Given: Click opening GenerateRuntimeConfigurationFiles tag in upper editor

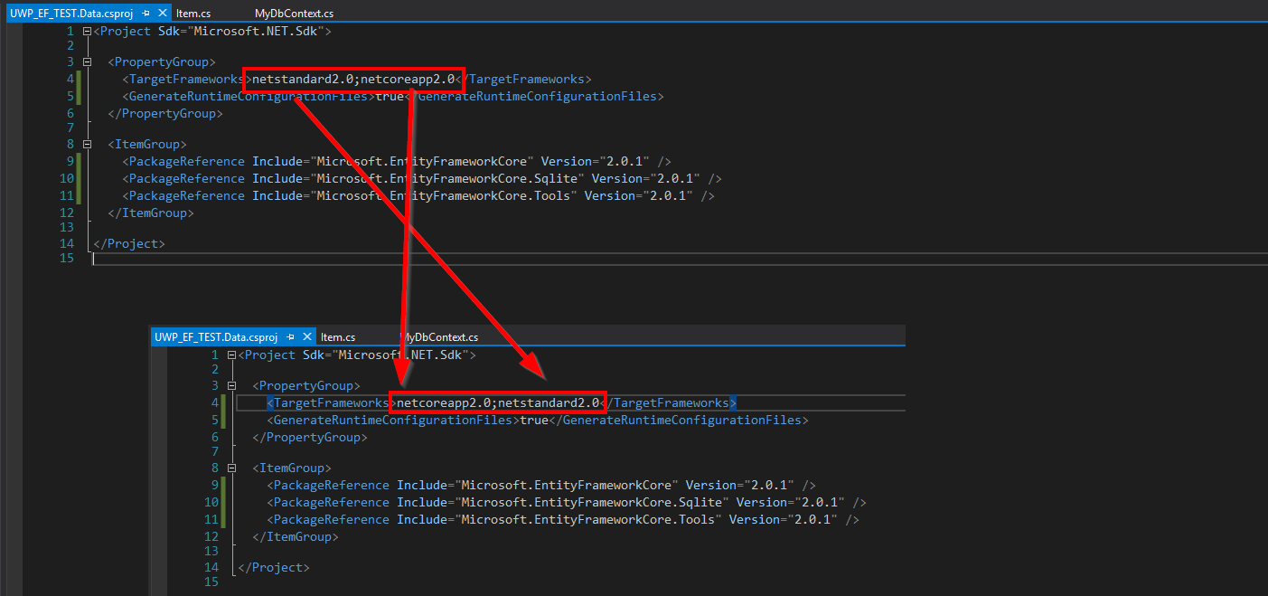Looking at the screenshot, I should (x=249, y=96).
